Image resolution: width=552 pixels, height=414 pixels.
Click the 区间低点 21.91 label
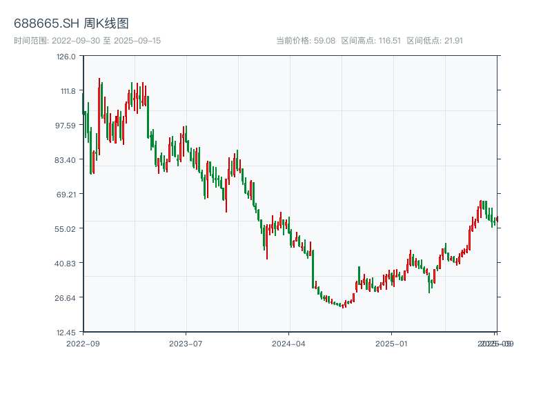(435, 41)
